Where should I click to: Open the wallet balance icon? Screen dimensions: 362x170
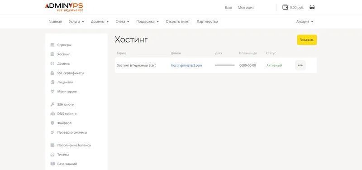[285, 7]
